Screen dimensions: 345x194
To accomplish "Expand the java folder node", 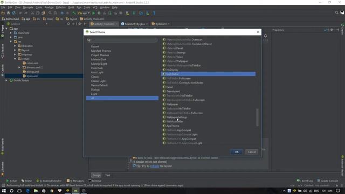I will (x=11, y=37).
